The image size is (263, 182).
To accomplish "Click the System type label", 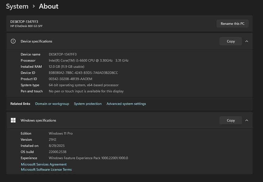I will pos(30,85).
